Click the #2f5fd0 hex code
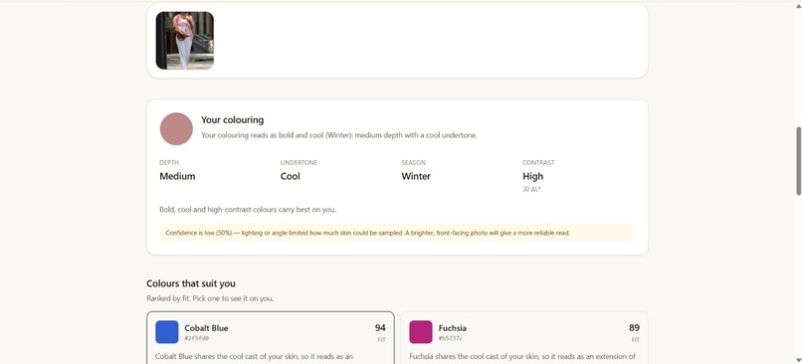 pyautogui.click(x=196, y=338)
